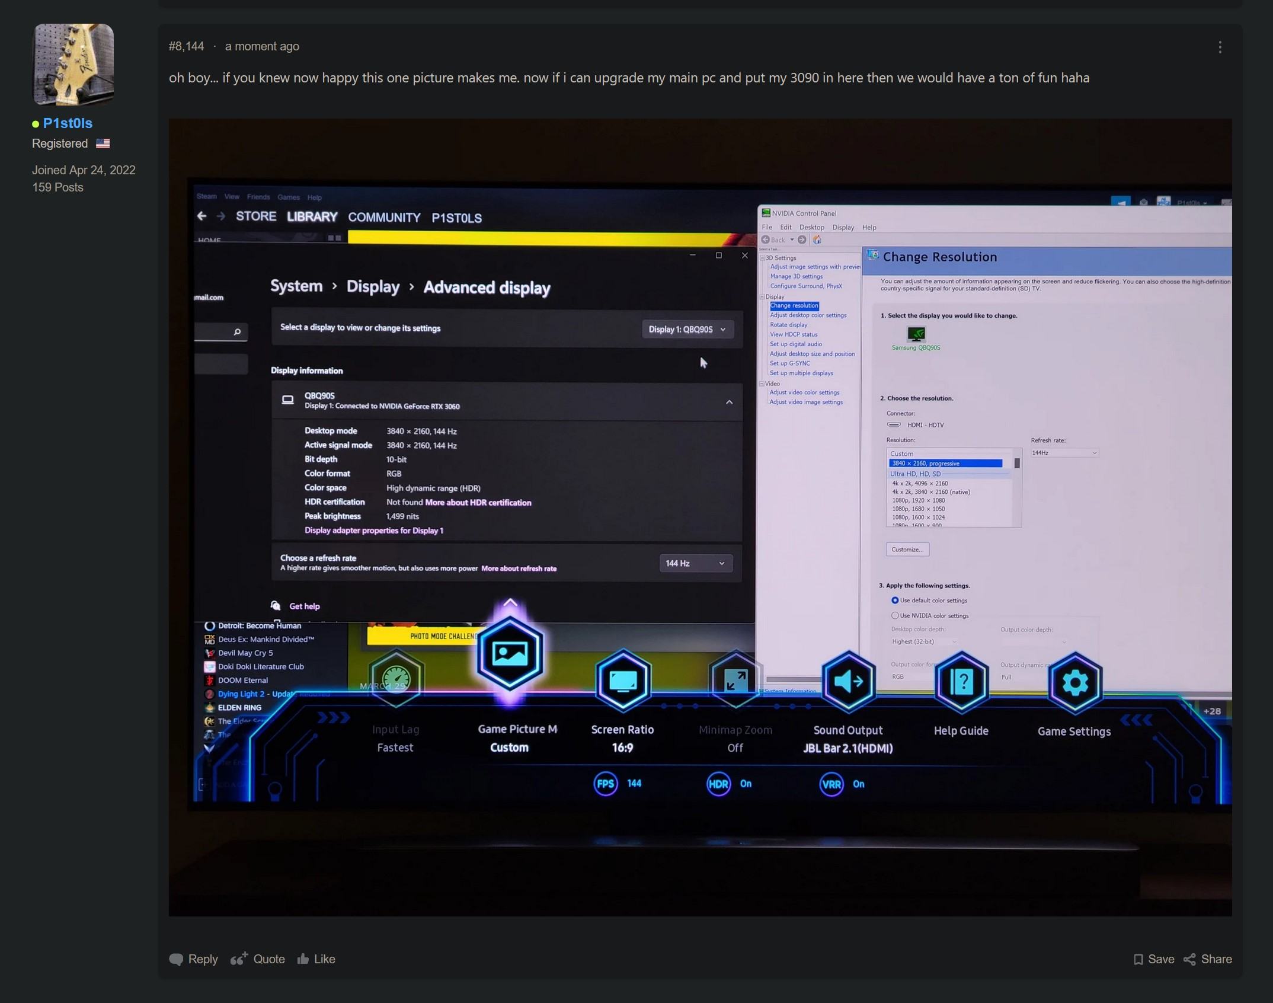Click Adjust desktop color settings tree item

pyautogui.click(x=808, y=315)
